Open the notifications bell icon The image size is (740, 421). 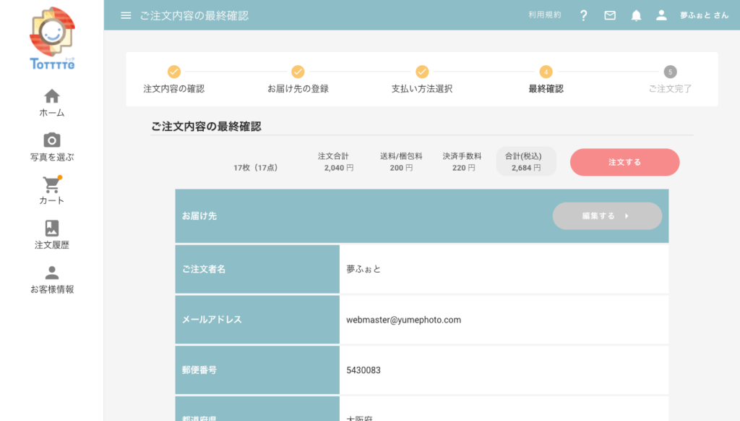pyautogui.click(x=636, y=16)
